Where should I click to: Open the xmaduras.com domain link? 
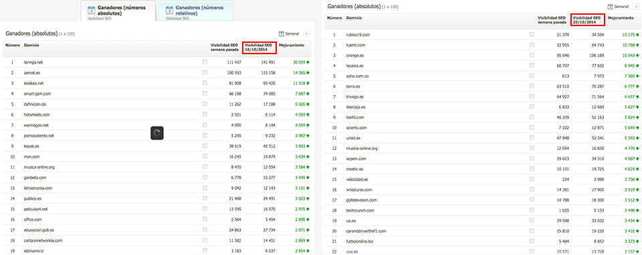tap(359, 190)
